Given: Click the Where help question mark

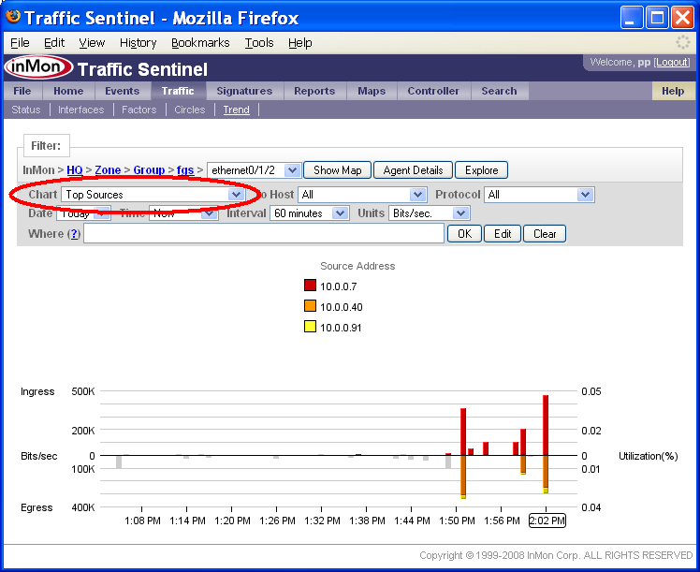Looking at the screenshot, I should (x=74, y=234).
